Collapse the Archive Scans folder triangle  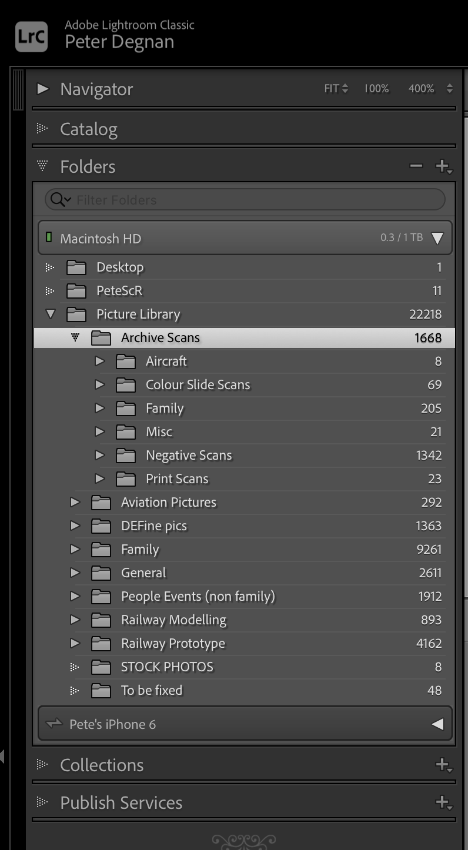tap(75, 337)
